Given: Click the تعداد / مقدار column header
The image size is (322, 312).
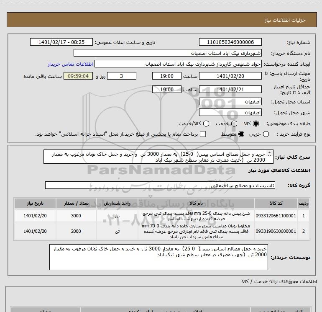Looking at the screenshot, I should pyautogui.click(x=76, y=204).
